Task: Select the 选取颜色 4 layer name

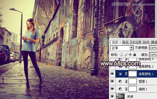Action: coord(146,59)
